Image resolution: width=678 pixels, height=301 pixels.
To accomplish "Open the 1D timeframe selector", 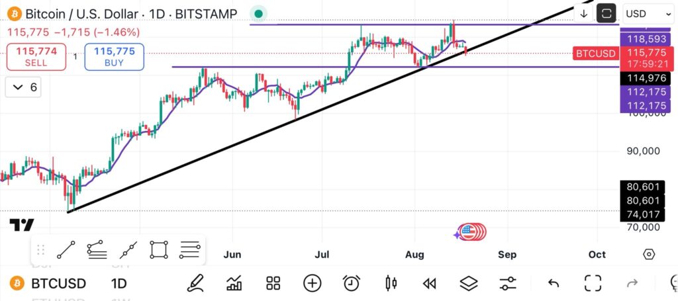I will click(x=119, y=283).
